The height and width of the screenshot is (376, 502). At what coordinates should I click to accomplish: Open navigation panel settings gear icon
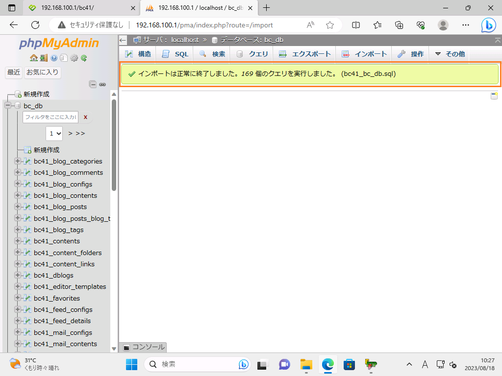coord(74,58)
